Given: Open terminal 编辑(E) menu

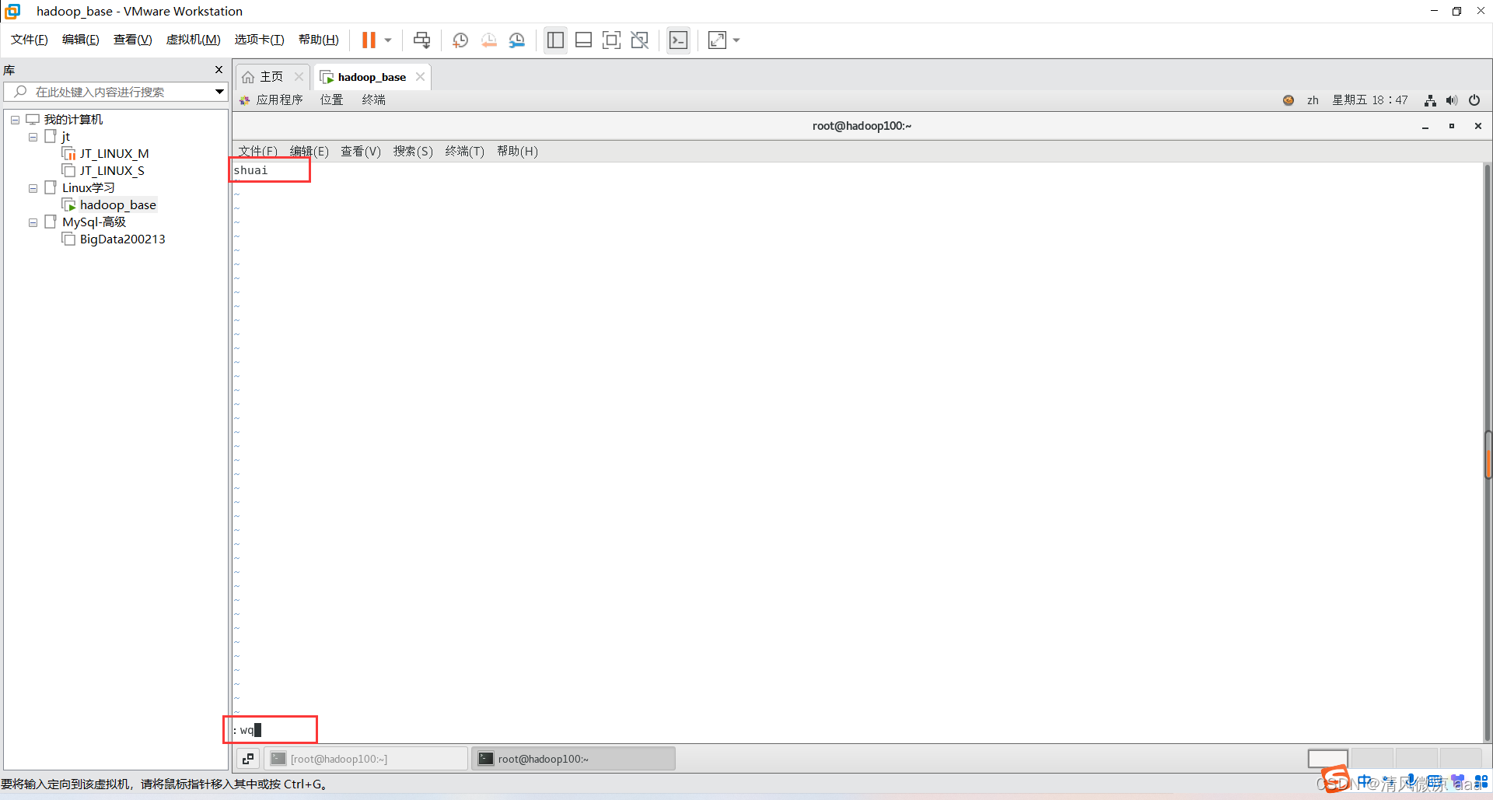Looking at the screenshot, I should tap(309, 152).
